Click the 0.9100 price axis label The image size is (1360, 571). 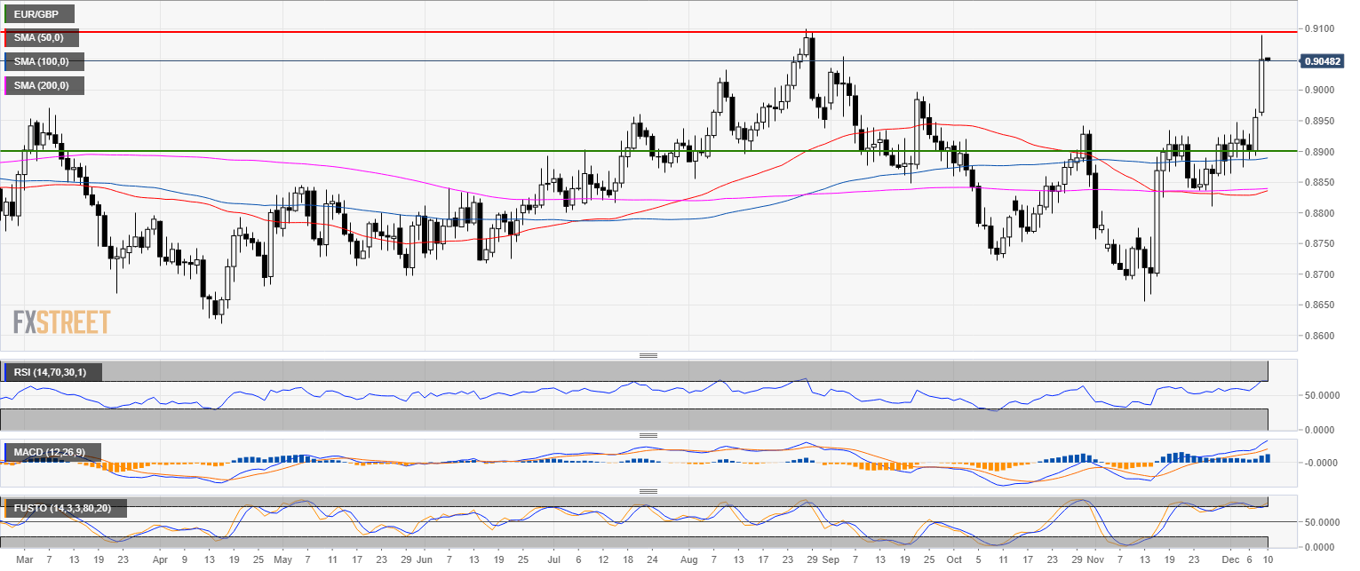[x=1318, y=29]
